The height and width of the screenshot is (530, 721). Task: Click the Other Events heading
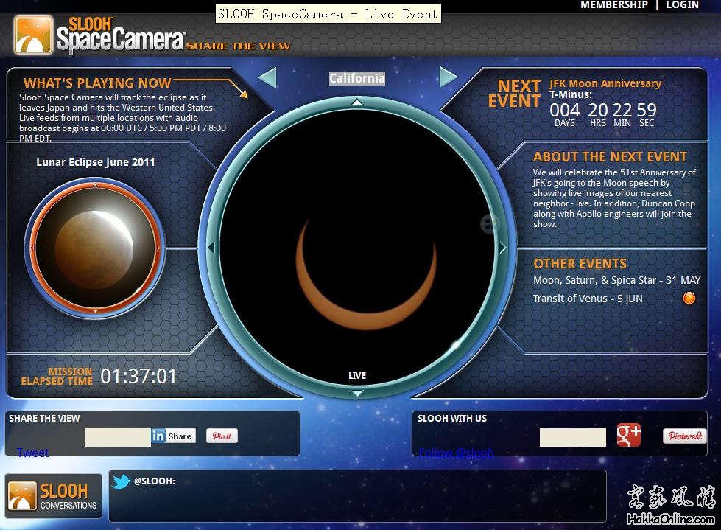click(x=580, y=264)
